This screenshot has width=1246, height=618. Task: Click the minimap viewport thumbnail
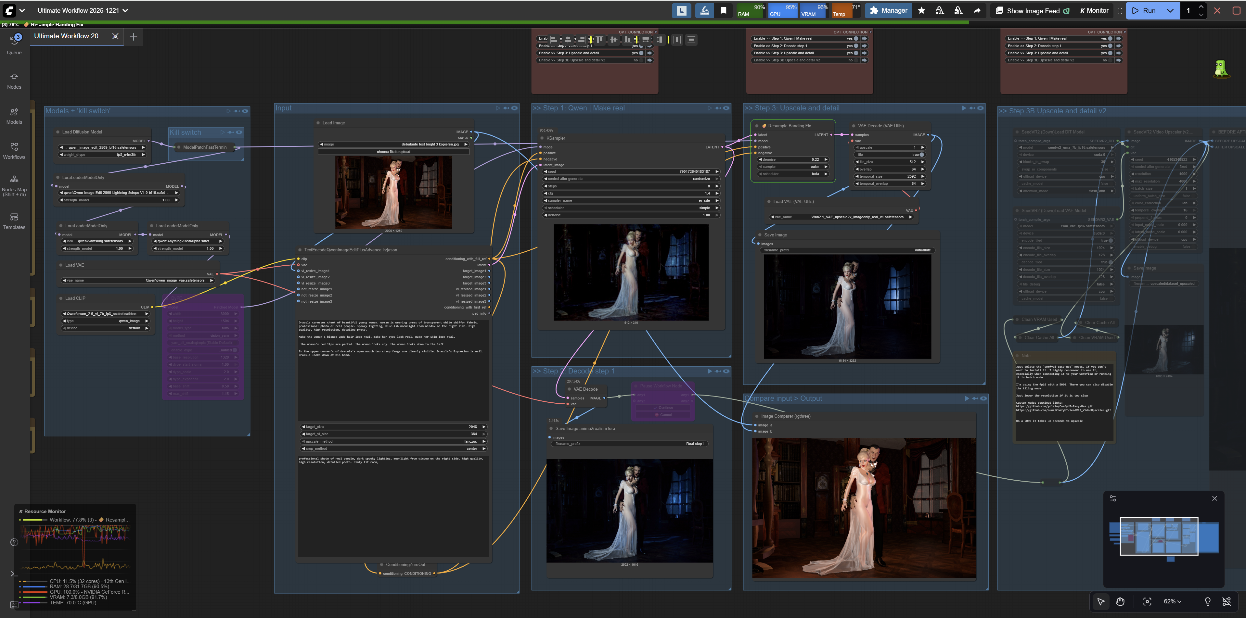(x=1159, y=536)
